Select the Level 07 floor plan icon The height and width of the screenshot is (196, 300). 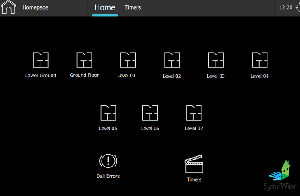[194, 113]
